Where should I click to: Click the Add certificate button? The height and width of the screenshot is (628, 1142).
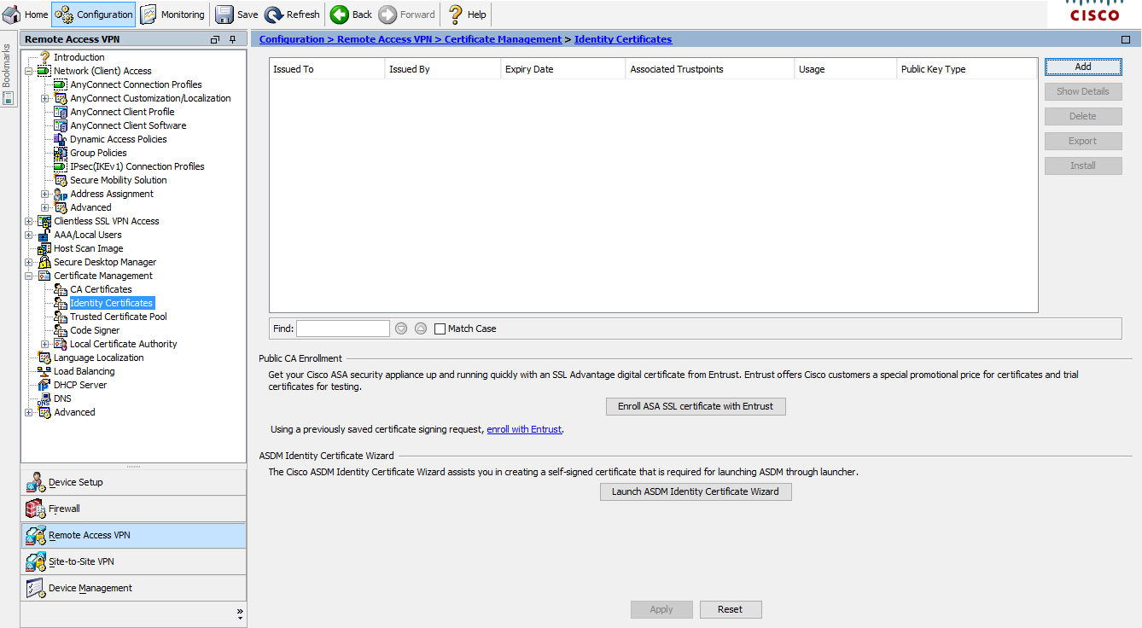click(x=1083, y=67)
